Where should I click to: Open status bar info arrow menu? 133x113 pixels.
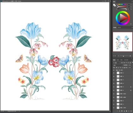(20, 111)
